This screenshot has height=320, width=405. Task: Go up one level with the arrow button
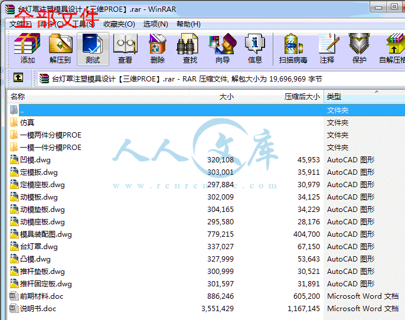click(18, 78)
